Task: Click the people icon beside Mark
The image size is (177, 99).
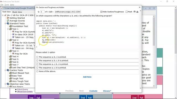Action: [x=137, y=12]
